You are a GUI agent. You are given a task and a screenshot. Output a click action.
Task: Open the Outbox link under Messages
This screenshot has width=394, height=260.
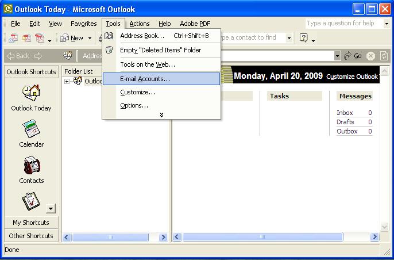[x=347, y=131]
